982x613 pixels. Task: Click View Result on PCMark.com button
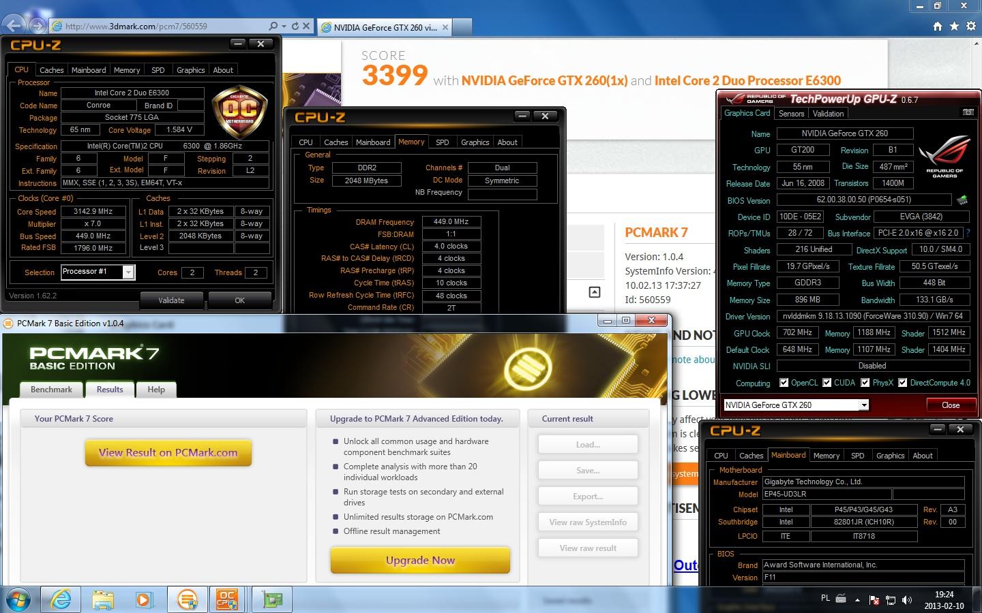point(168,453)
